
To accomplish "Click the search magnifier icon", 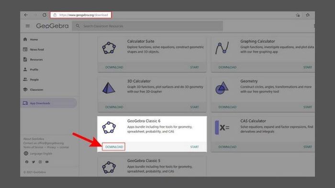I will tap(78, 26).
